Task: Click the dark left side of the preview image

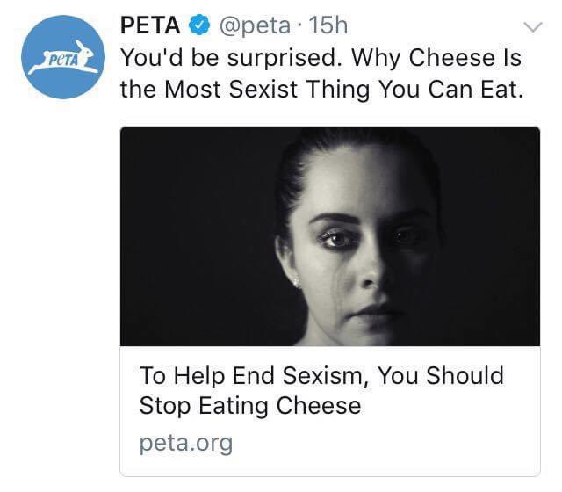Action: tap(193, 237)
